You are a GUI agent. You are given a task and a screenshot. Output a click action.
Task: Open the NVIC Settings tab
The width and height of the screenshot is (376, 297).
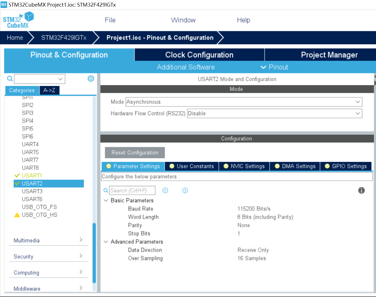(x=244, y=166)
